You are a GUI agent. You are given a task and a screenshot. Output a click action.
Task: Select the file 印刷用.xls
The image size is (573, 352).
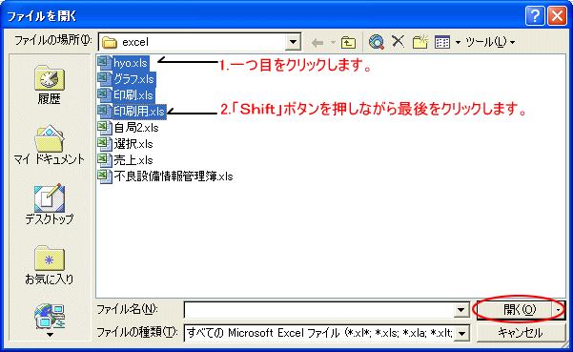(x=139, y=111)
